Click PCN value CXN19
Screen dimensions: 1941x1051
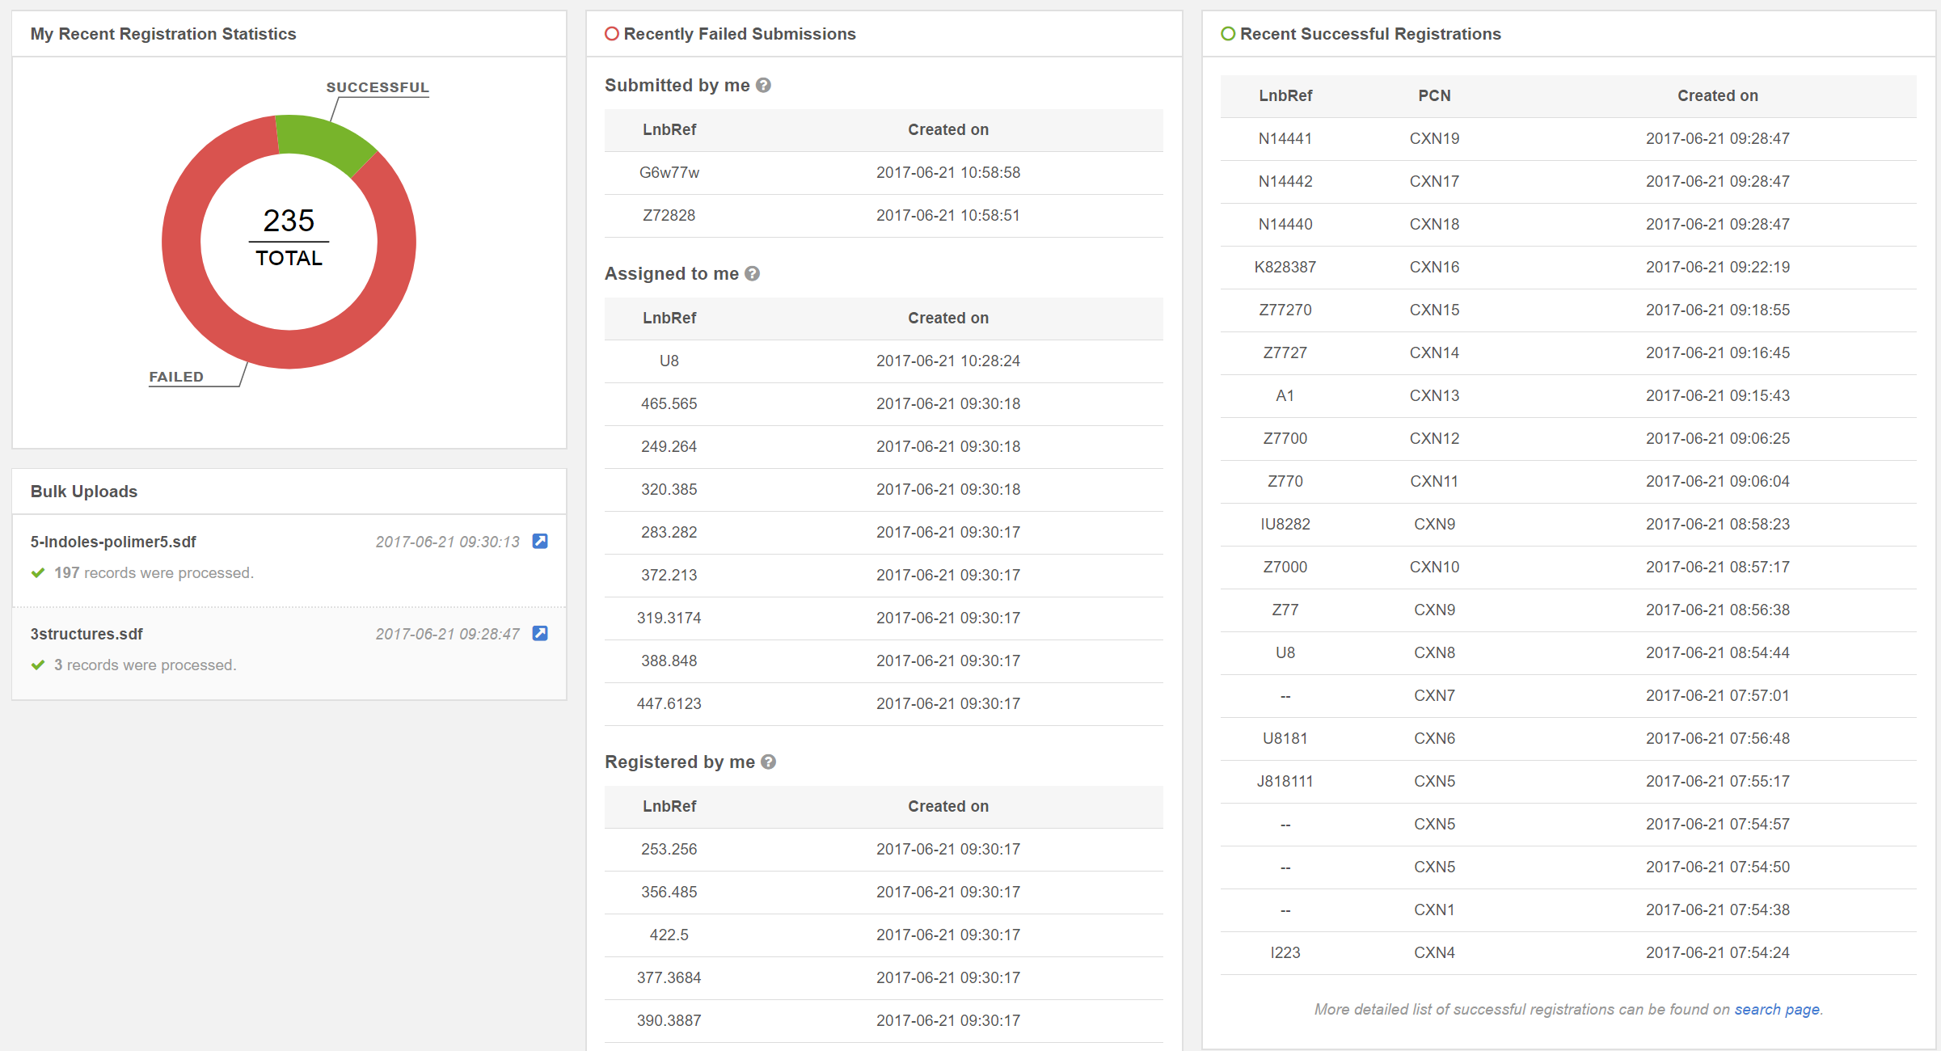pyautogui.click(x=1434, y=138)
